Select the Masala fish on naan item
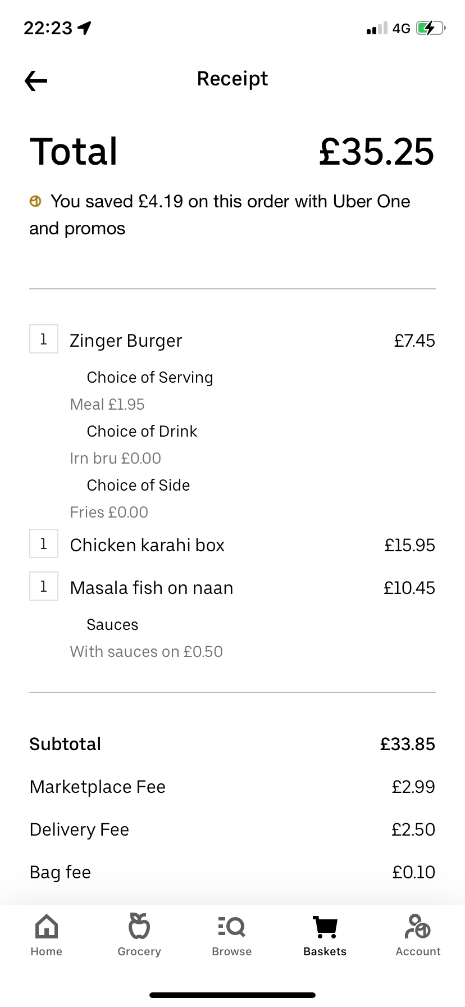The image size is (465, 1007). tap(152, 588)
